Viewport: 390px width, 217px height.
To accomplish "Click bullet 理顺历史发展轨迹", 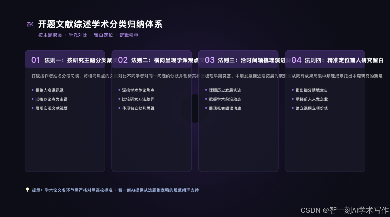I will tap(225, 90).
